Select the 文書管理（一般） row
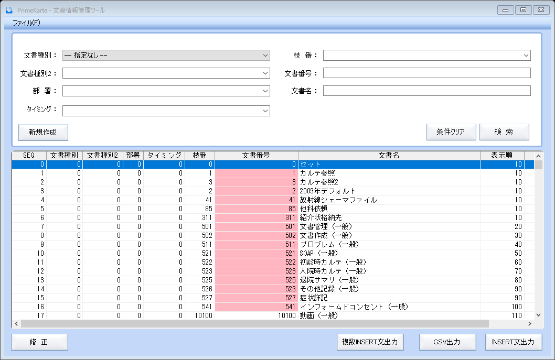Image resolution: width=555 pixels, height=360 pixels. click(273, 226)
